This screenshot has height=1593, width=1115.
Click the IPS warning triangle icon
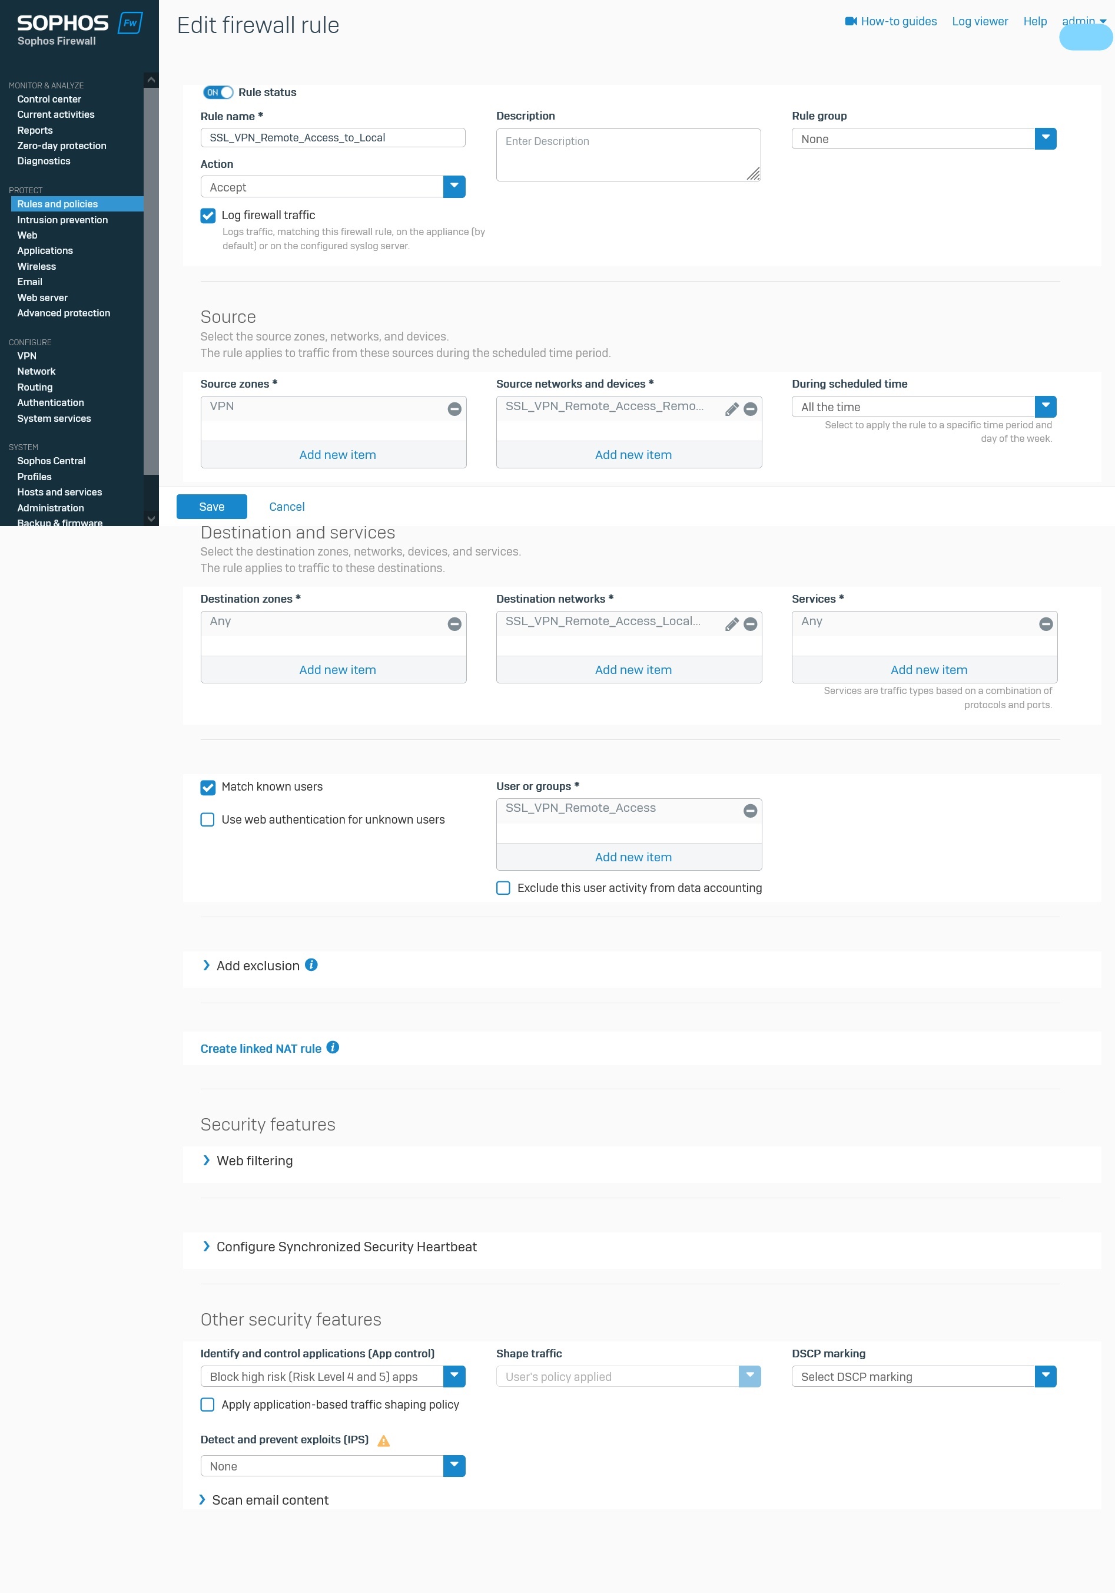point(383,1440)
